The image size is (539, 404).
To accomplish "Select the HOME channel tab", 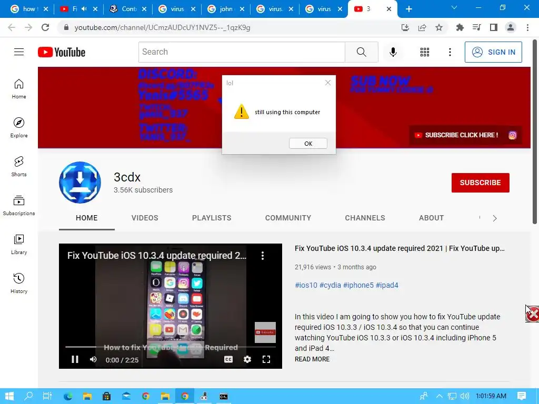I will point(87,218).
